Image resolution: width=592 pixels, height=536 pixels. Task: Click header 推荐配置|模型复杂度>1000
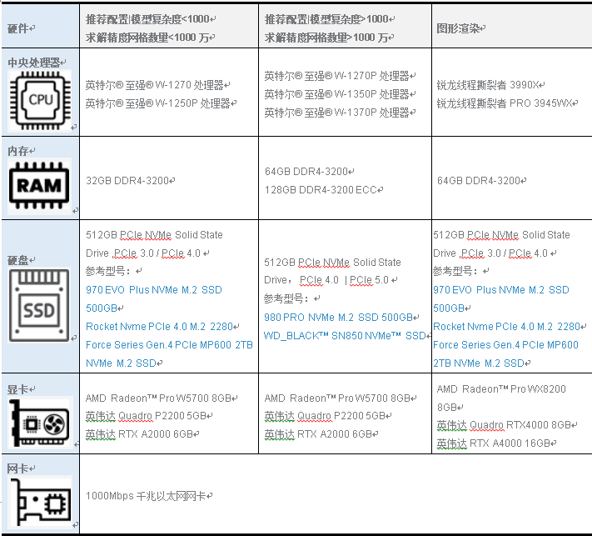(326, 19)
